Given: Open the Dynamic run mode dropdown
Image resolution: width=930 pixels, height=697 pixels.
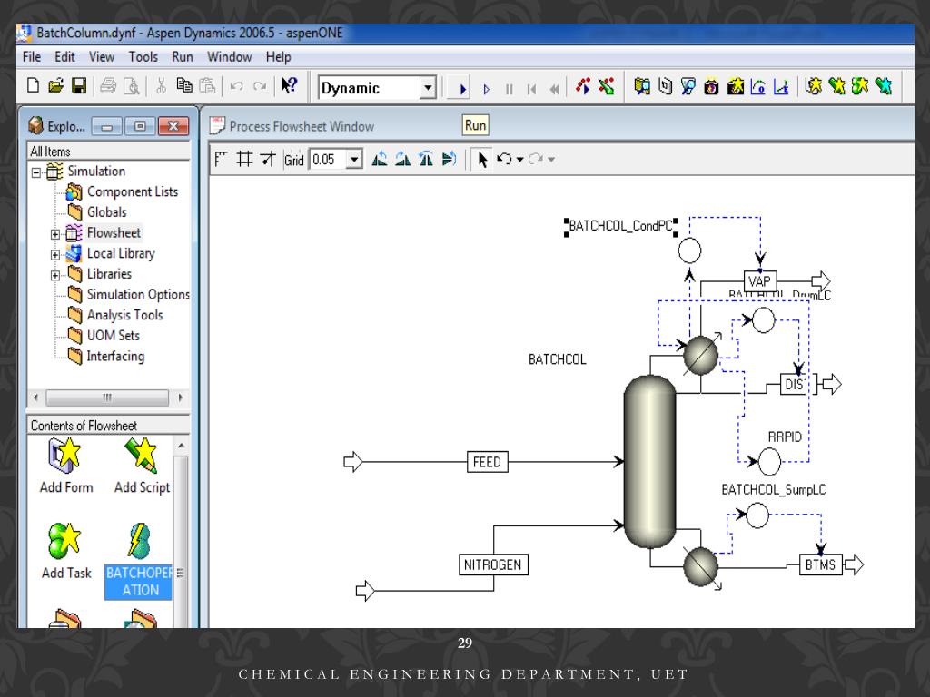Looking at the screenshot, I should (428, 88).
